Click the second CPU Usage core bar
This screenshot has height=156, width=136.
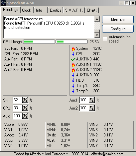[x=71, y=42]
